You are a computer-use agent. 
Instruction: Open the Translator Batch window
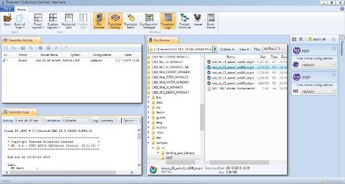tap(131, 21)
